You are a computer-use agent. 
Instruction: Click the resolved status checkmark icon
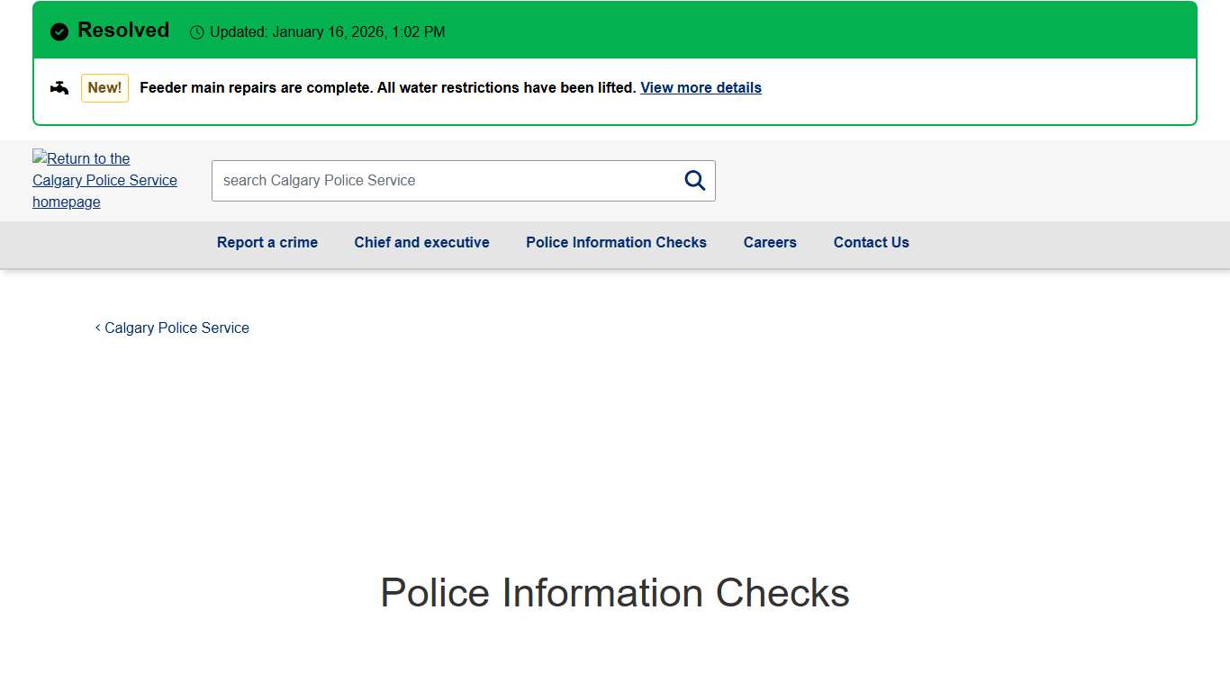point(59,31)
